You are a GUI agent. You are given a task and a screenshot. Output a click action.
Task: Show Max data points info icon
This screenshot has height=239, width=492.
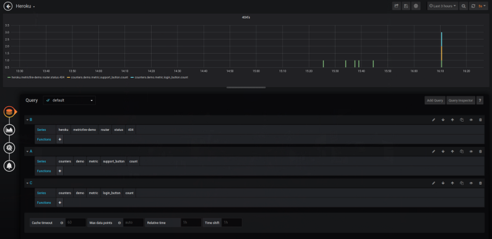tap(119, 223)
